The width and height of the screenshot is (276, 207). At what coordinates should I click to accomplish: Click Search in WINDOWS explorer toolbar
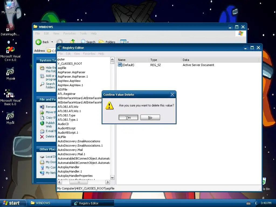tap(88, 42)
